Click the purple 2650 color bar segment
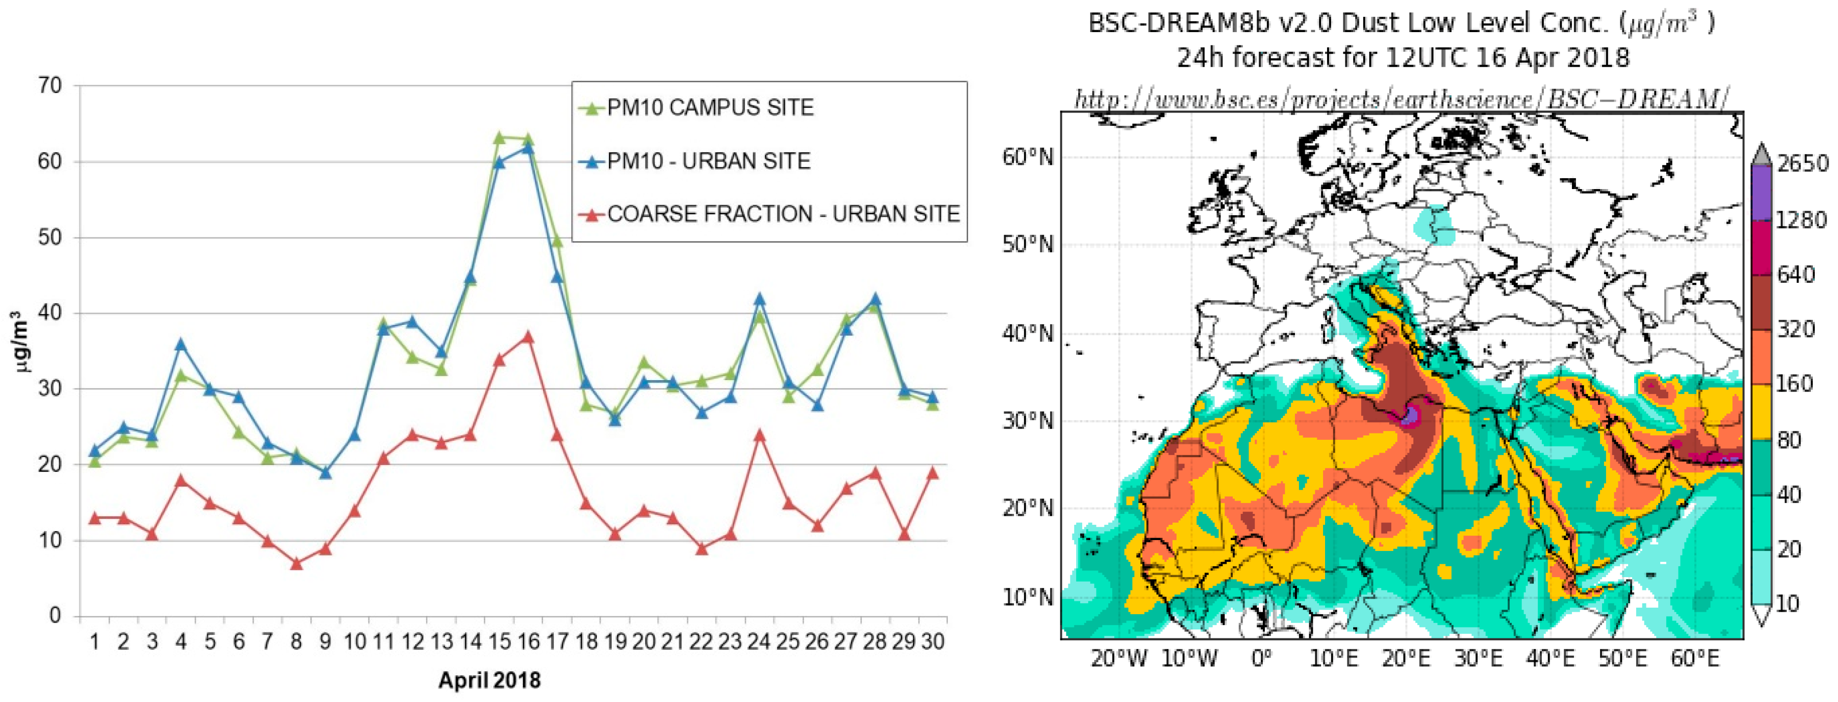The image size is (1838, 702). 1761,193
